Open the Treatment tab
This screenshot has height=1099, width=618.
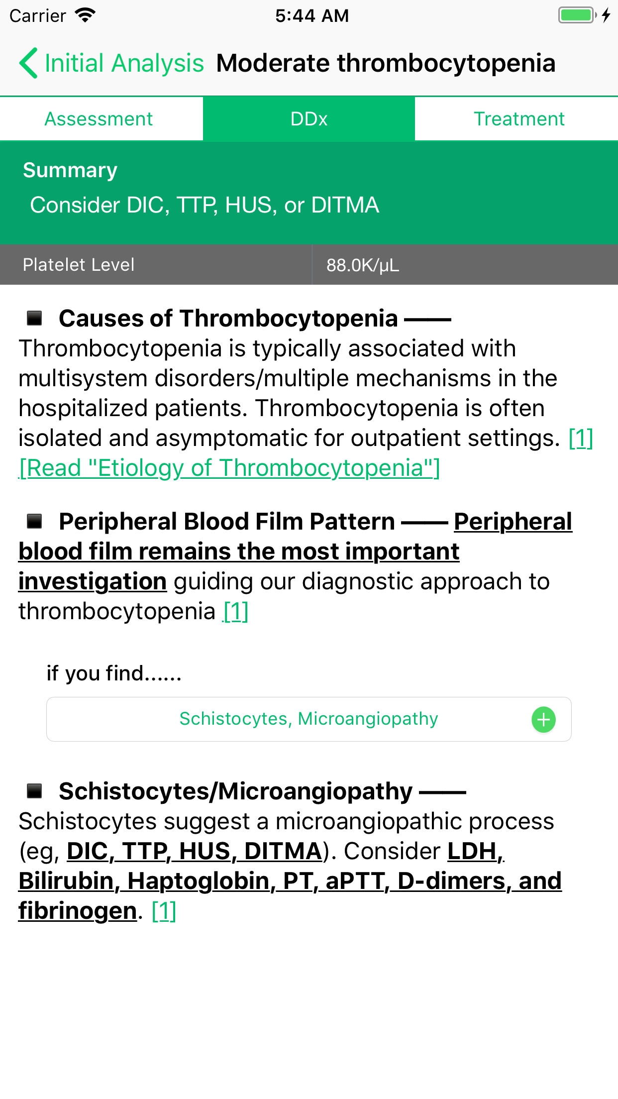(519, 119)
